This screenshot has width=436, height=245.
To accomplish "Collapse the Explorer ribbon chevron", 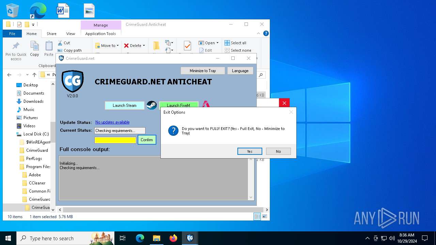I will (259, 33).
